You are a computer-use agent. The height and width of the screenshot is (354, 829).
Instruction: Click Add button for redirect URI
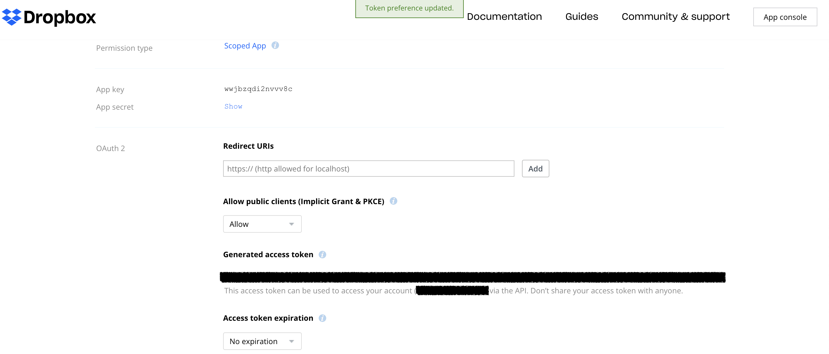pyautogui.click(x=535, y=169)
